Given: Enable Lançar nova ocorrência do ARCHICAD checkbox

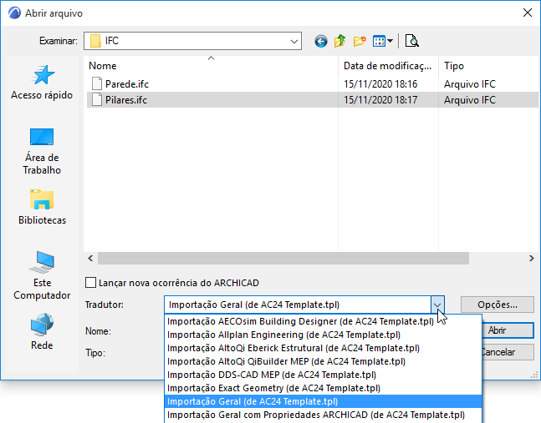Looking at the screenshot, I should tap(91, 283).
